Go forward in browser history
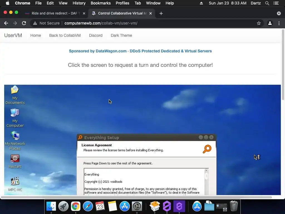 tap(15, 23)
